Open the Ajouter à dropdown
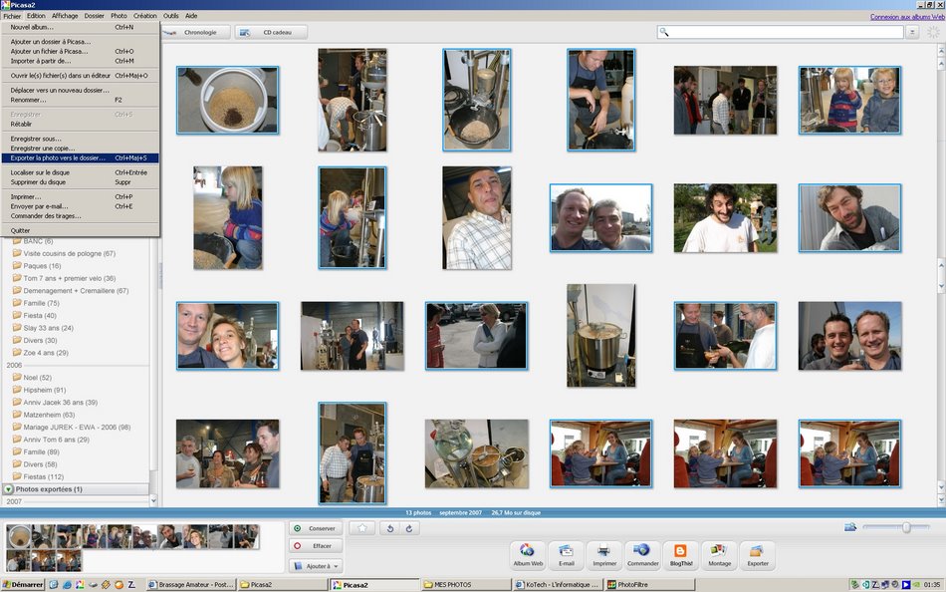 316,566
